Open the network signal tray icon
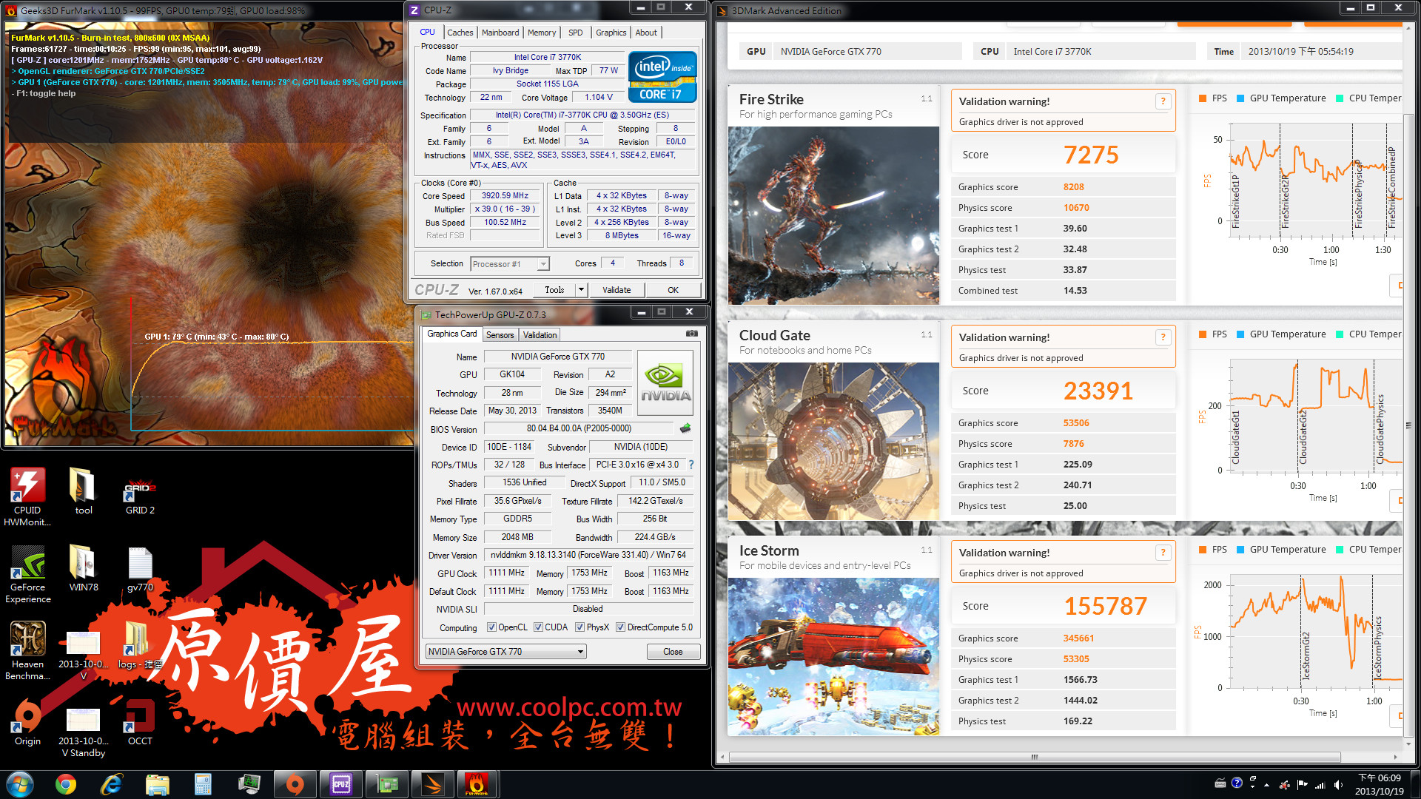Image resolution: width=1421 pixels, height=799 pixels. click(1320, 784)
